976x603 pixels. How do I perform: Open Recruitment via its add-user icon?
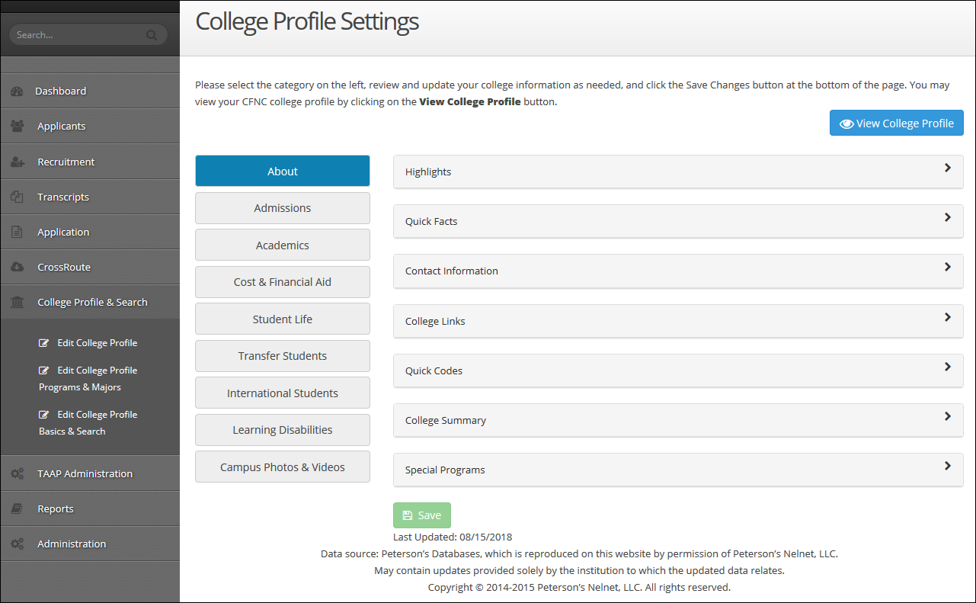[17, 161]
